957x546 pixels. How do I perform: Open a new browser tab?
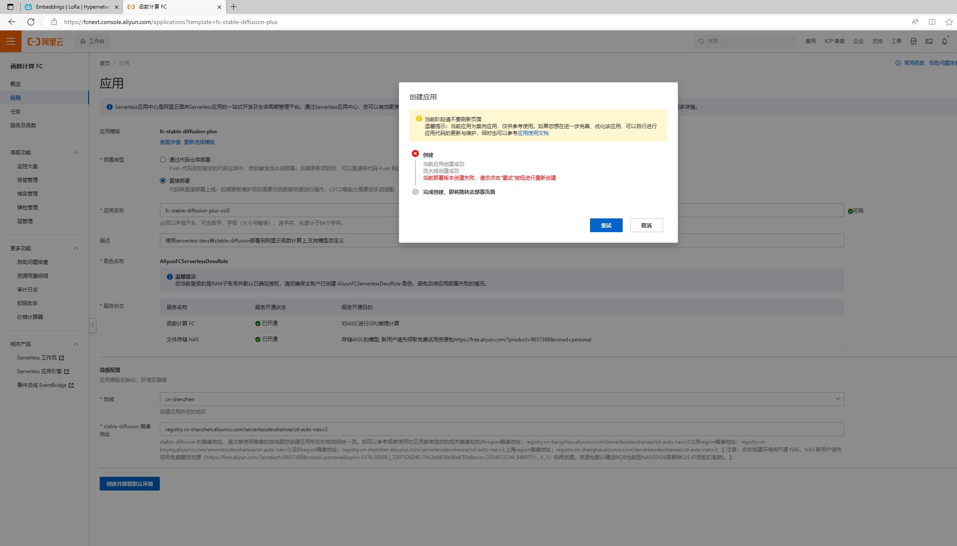pos(234,7)
